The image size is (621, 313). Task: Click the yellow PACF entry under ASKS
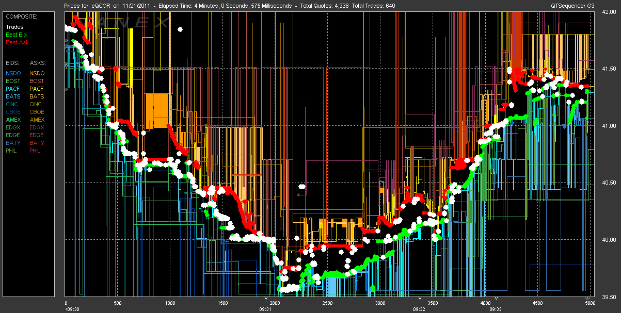(37, 89)
